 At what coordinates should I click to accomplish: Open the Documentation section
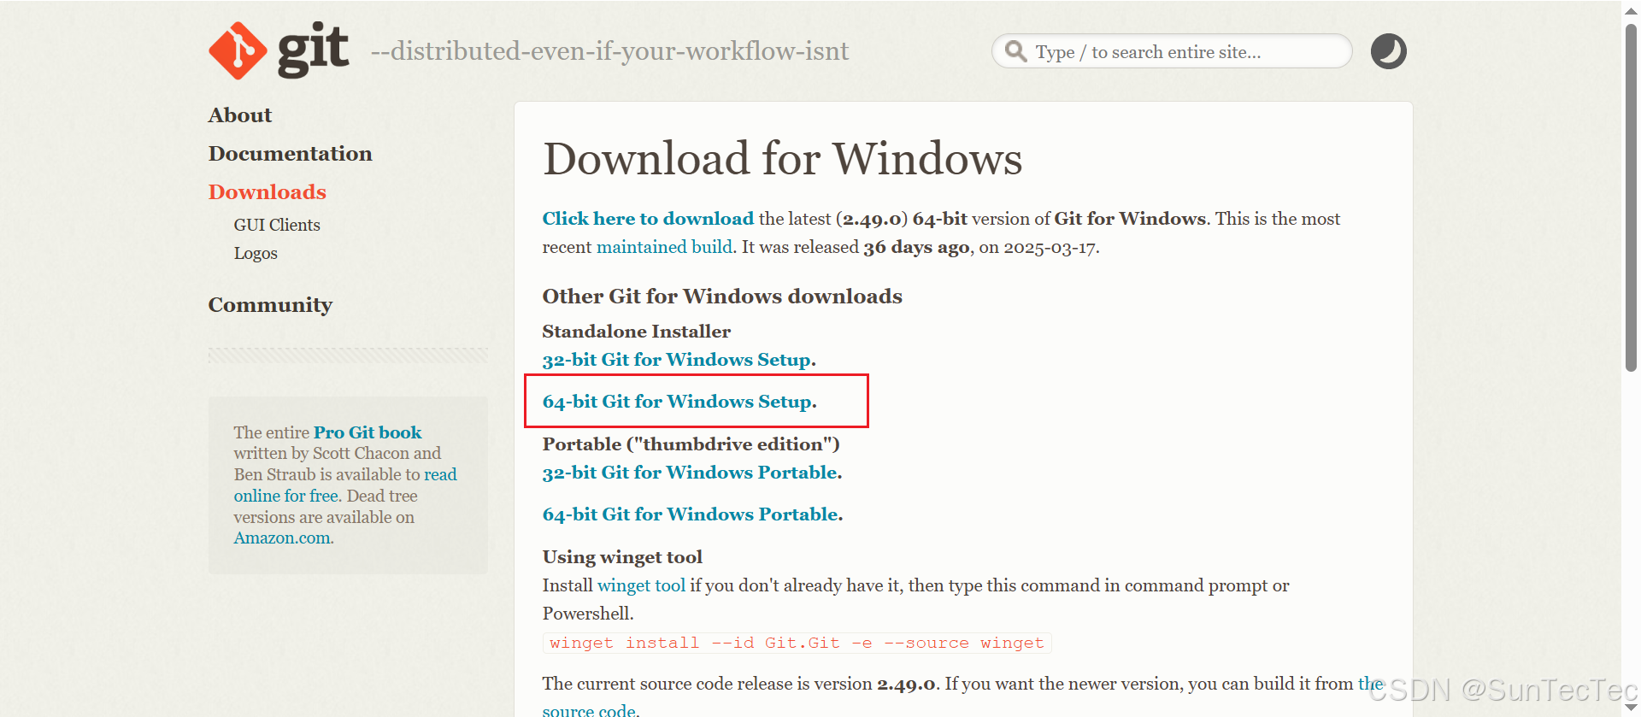[x=291, y=154]
